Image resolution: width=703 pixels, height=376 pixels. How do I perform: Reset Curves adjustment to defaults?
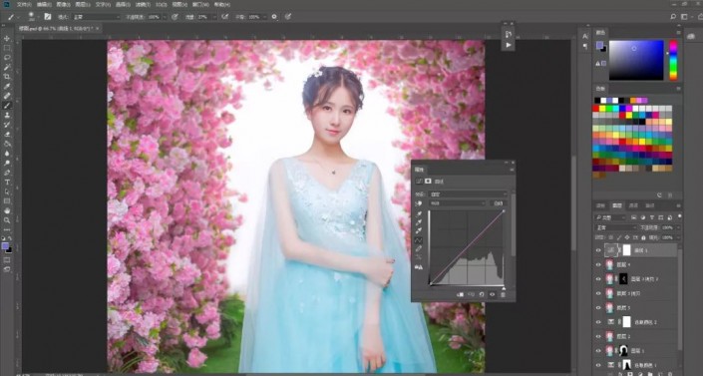pos(482,295)
